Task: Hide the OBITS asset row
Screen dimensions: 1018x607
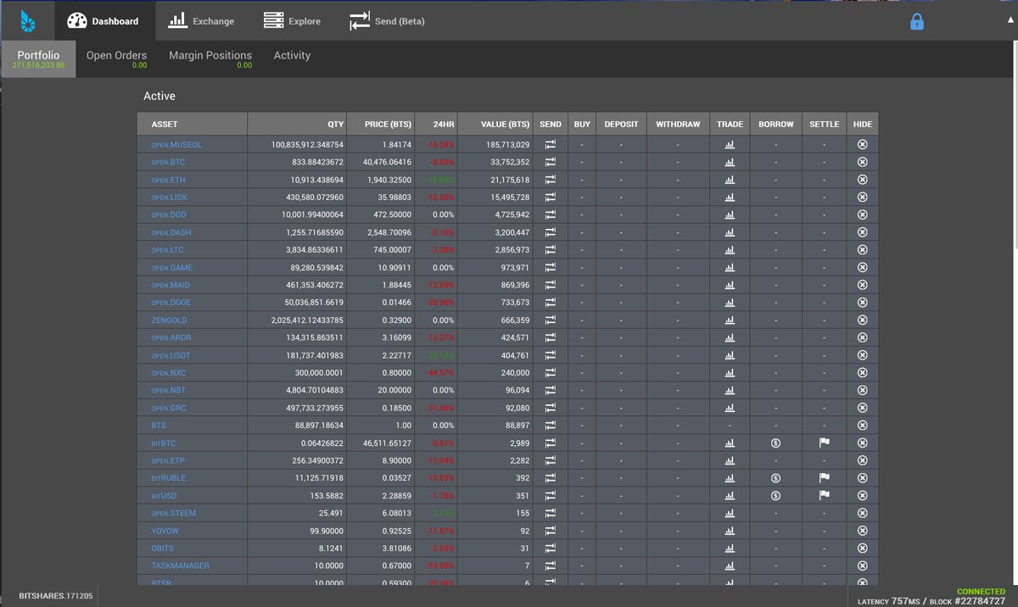Action: coord(862,549)
